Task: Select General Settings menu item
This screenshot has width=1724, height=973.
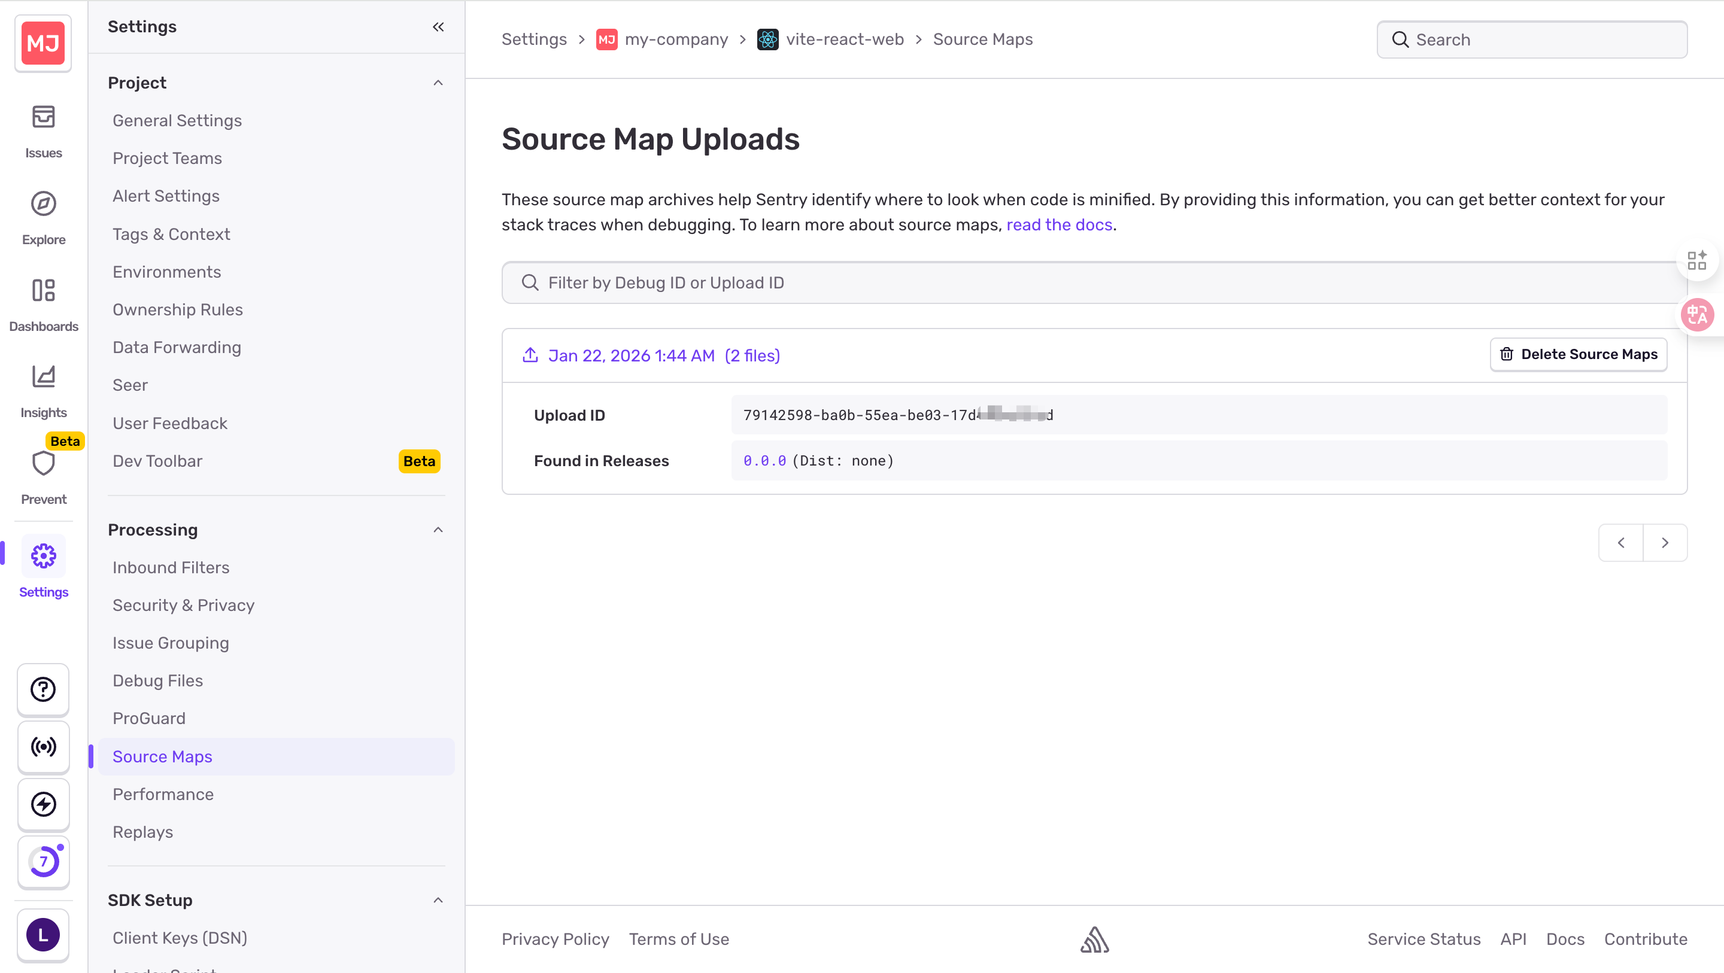Action: (x=177, y=120)
